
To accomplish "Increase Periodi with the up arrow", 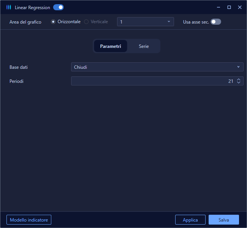I will click(239, 79).
